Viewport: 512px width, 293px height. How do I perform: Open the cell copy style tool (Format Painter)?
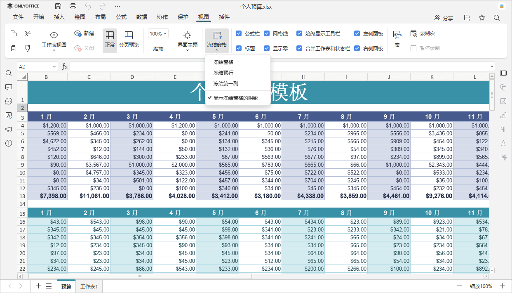(x=27, y=48)
